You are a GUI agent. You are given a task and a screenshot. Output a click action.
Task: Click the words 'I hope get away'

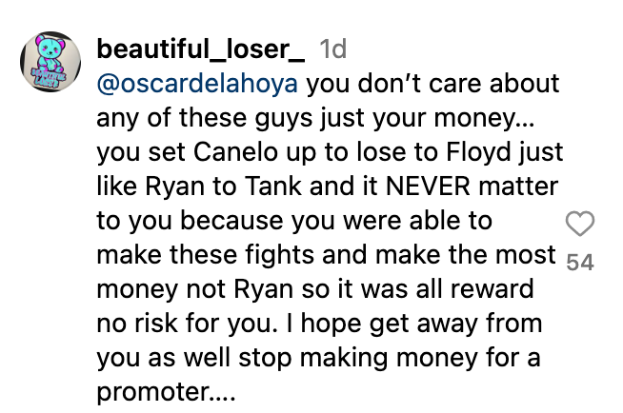382,324
